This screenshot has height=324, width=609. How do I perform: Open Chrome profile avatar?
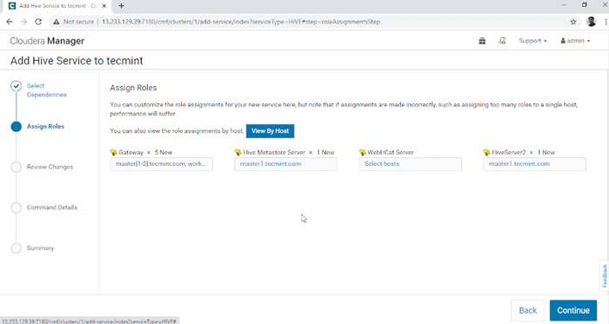pos(591,22)
